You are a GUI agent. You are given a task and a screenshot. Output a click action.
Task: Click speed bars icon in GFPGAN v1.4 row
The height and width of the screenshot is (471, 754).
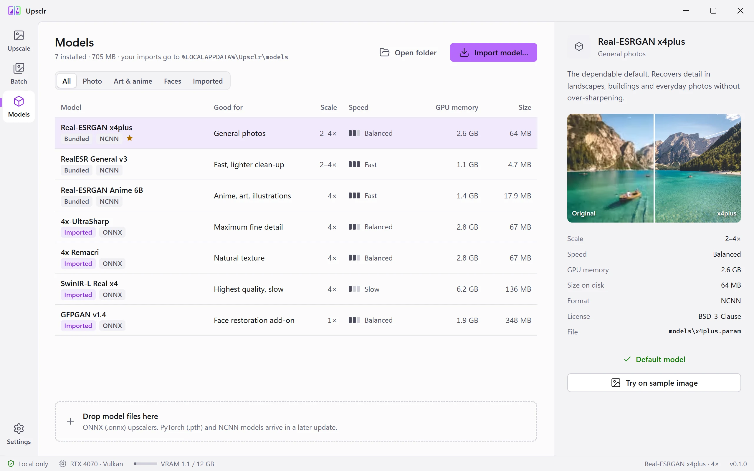coord(354,320)
